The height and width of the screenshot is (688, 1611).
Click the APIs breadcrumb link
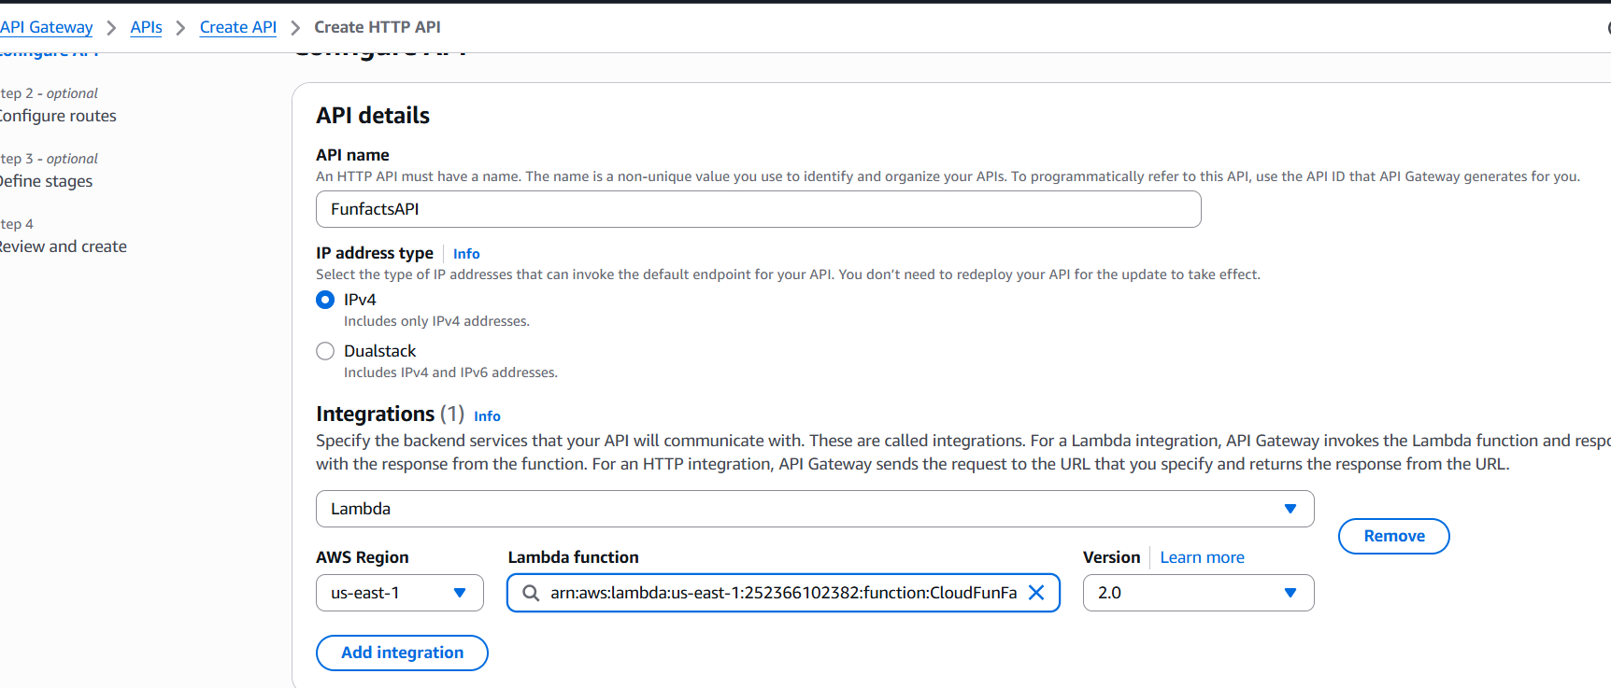[x=146, y=27]
